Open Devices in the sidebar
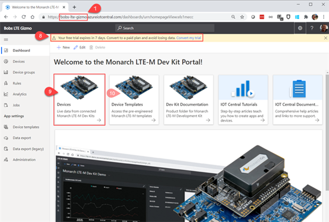Viewport: 329px width, 222px height. coord(25,62)
